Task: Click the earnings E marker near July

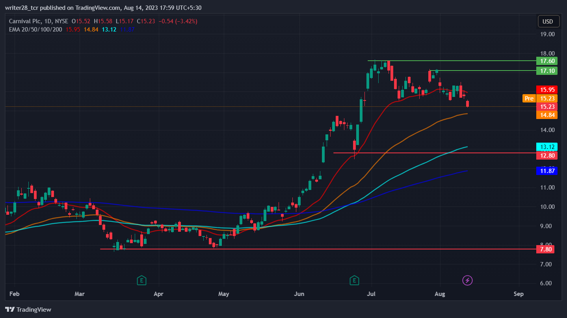Action: click(354, 281)
